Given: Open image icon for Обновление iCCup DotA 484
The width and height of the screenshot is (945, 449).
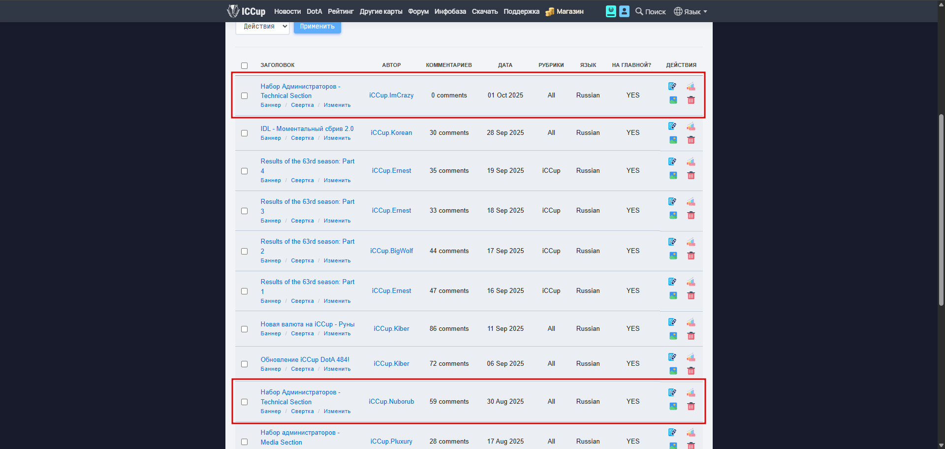Looking at the screenshot, I should [x=673, y=371].
